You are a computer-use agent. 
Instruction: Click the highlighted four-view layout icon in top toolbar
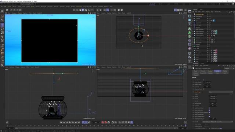pyautogui.click(x=176, y=10)
